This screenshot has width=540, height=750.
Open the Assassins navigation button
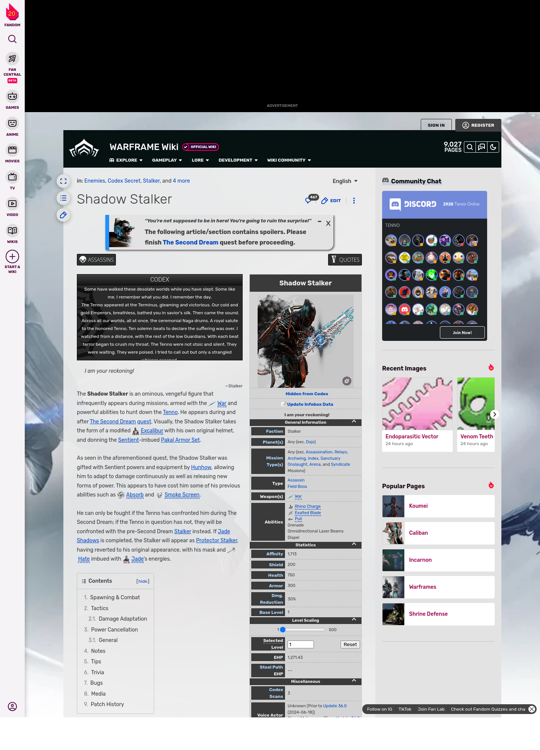96,260
